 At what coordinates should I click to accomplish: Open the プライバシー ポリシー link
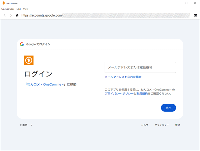pos(119,93)
